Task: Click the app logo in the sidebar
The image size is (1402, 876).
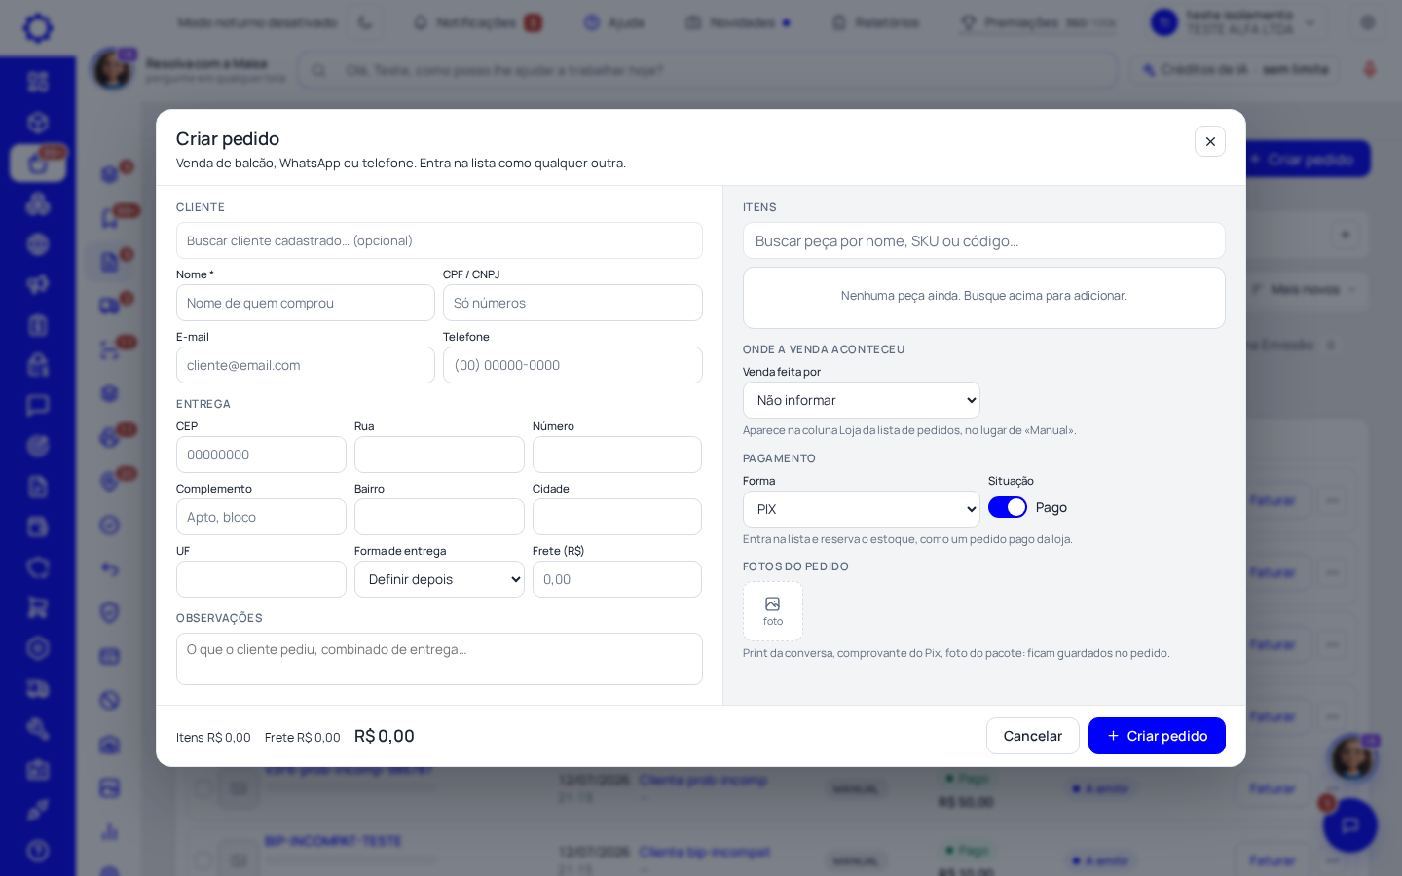Action: pyautogui.click(x=38, y=27)
